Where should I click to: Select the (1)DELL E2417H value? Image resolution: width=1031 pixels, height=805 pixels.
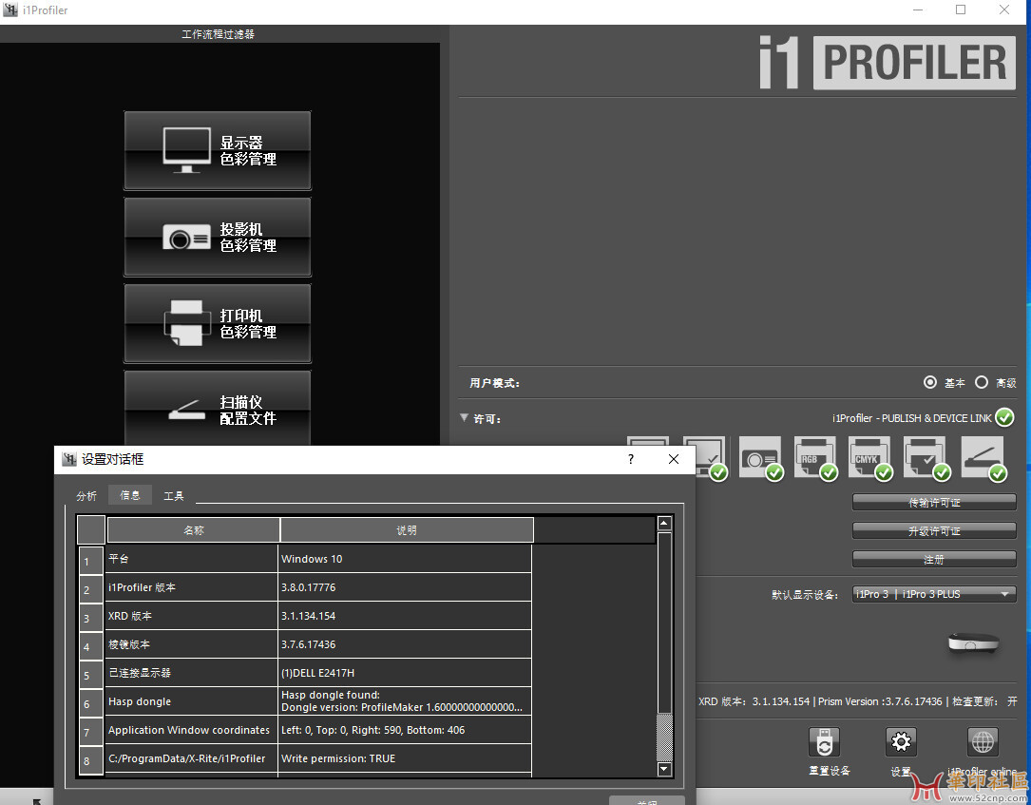tap(405, 673)
